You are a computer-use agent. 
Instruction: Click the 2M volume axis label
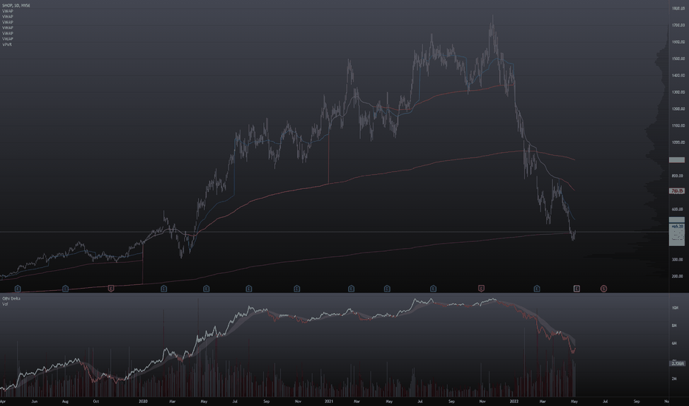tap(674, 379)
